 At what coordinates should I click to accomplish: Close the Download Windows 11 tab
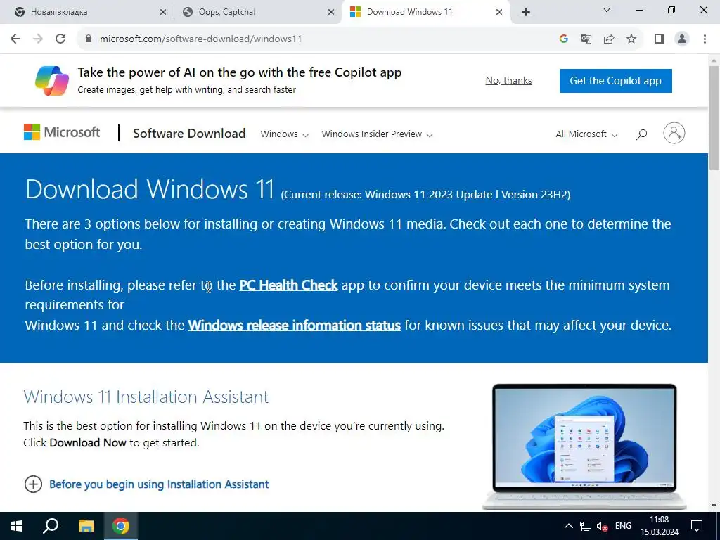coord(499,12)
